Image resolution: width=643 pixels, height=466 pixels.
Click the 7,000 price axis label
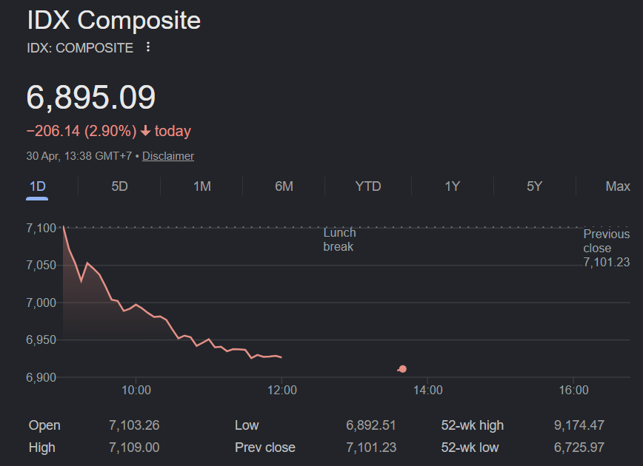click(x=41, y=303)
